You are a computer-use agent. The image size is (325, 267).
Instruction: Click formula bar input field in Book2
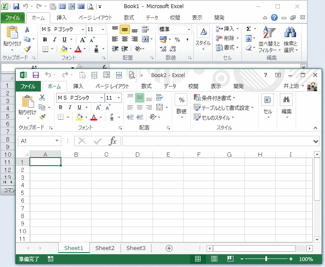(218, 141)
